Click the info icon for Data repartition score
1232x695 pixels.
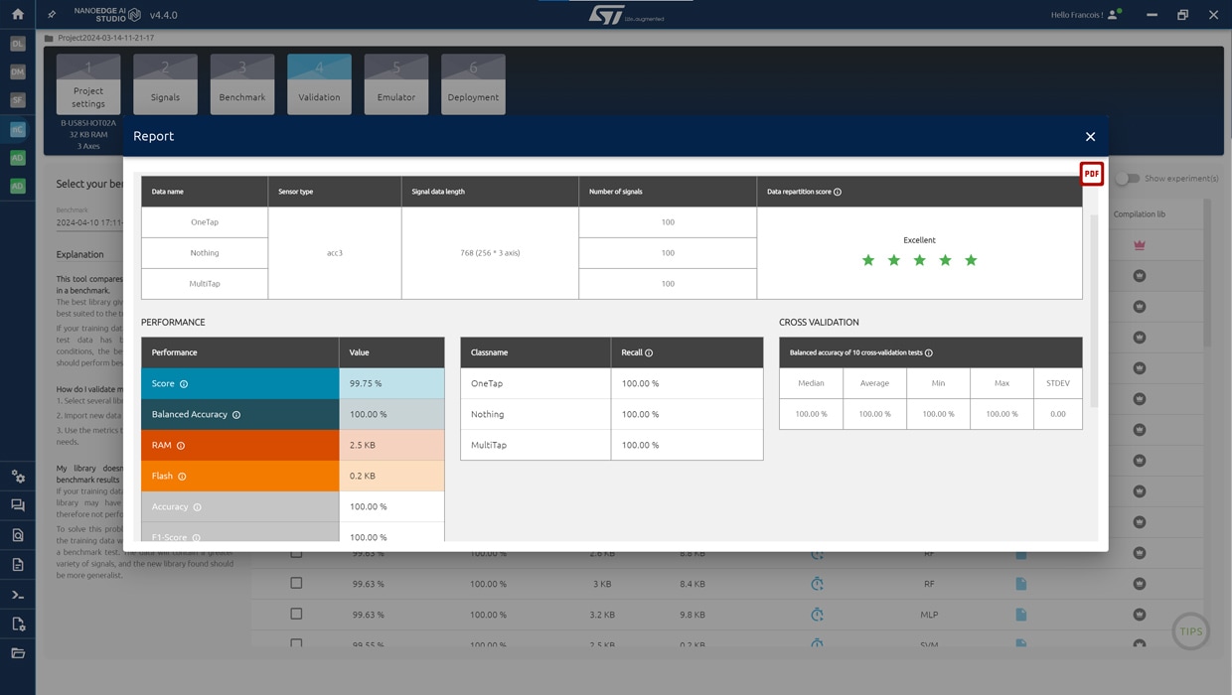[x=838, y=193]
